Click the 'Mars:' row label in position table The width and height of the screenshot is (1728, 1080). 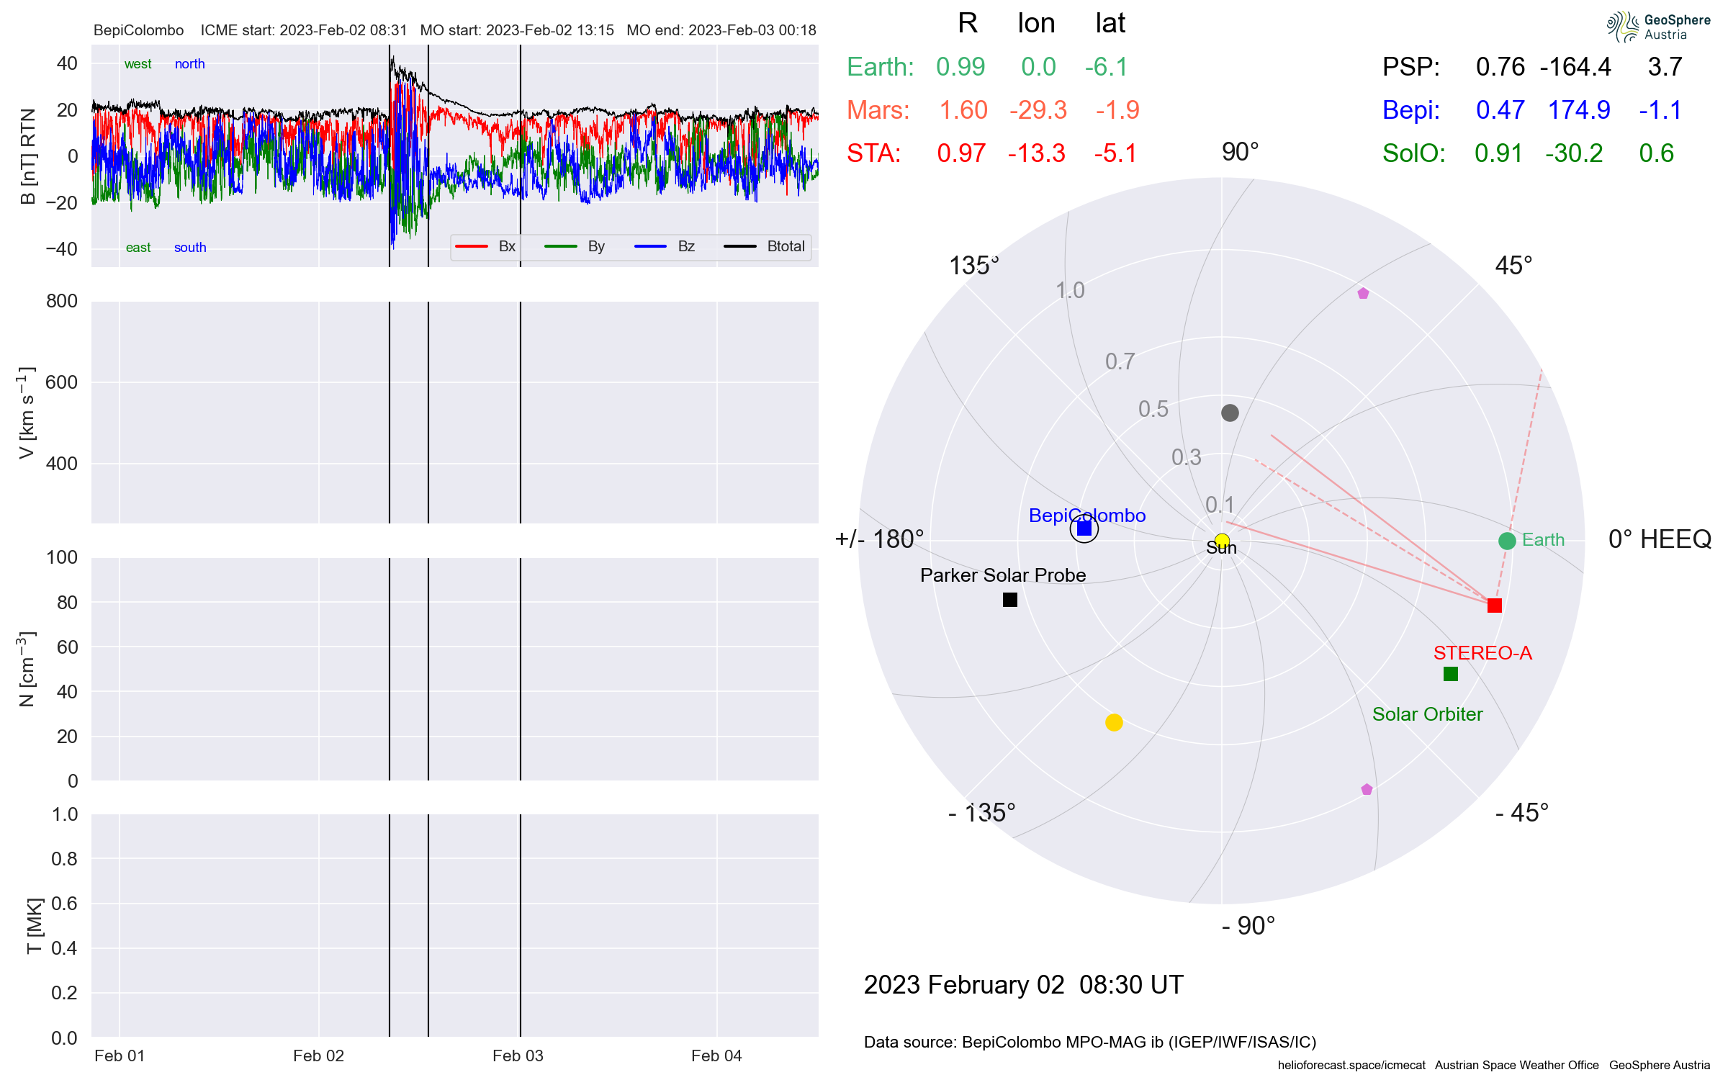[x=878, y=110]
